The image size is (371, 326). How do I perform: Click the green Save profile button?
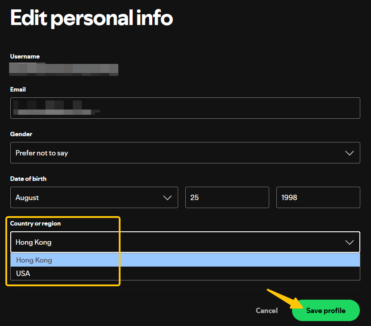point(325,310)
